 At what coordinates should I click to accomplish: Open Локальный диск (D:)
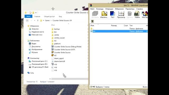[38, 64]
